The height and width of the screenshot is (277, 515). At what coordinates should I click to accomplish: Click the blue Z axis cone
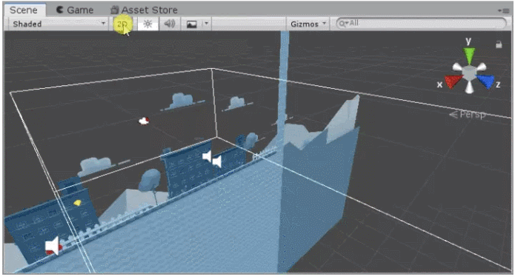pyautogui.click(x=485, y=81)
